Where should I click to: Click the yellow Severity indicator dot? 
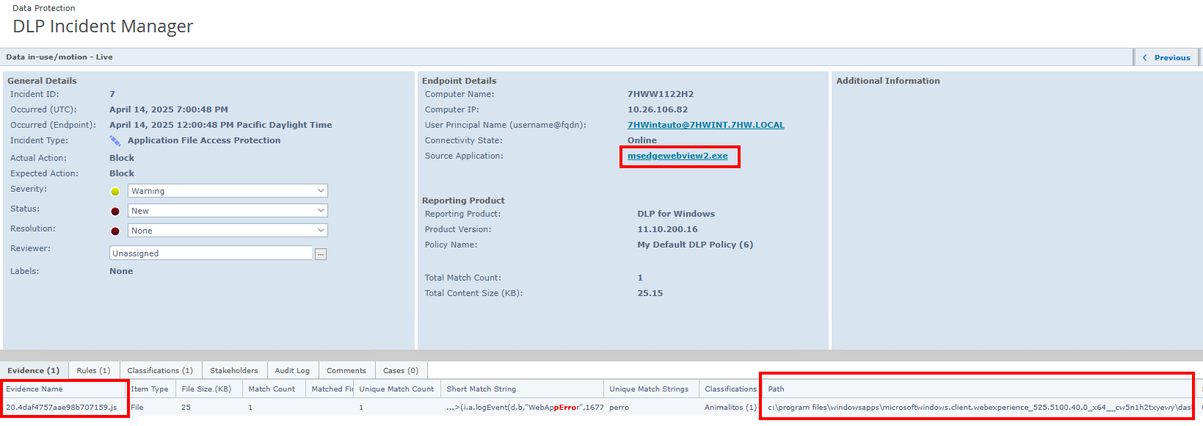point(115,192)
